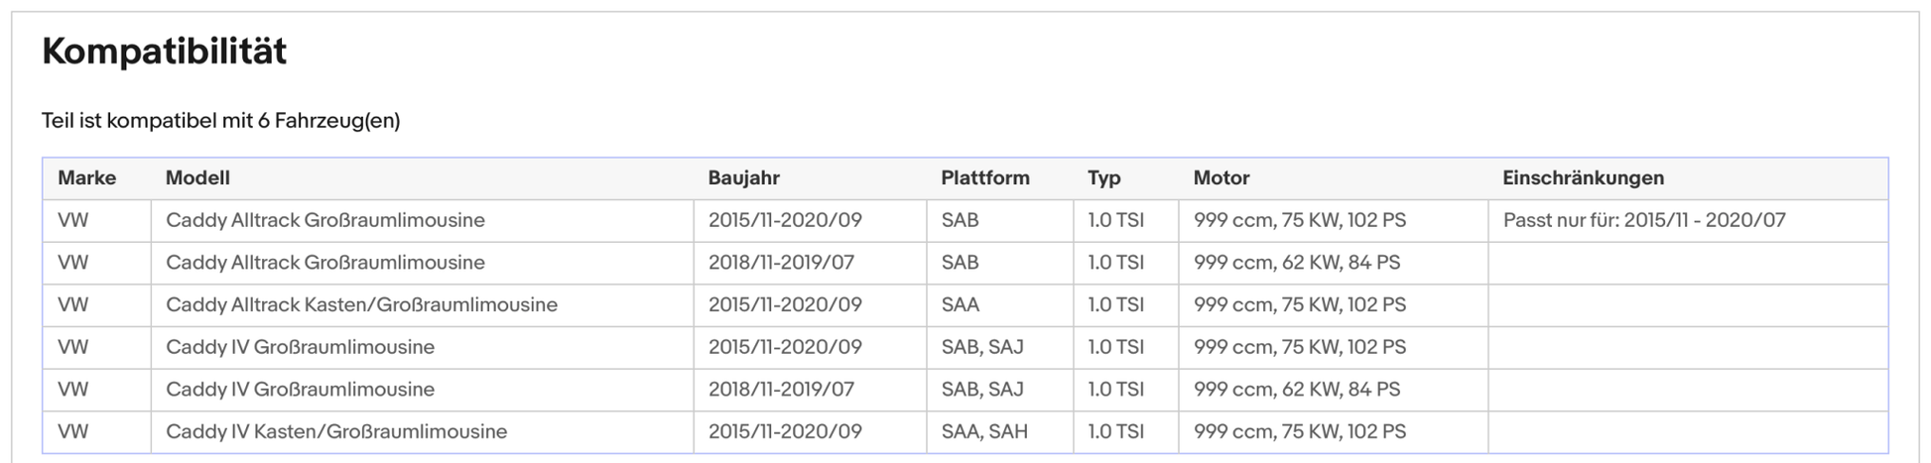The height and width of the screenshot is (463, 1931).
Task: Click the Einschränkungen column header
Action: (x=1583, y=177)
